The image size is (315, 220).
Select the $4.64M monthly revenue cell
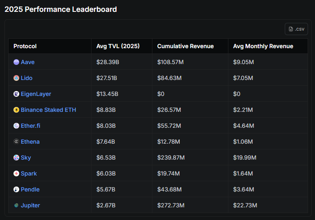coord(268,126)
